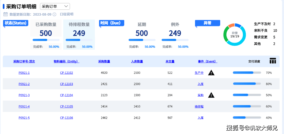Click the 80% delivery progress bar
The width and height of the screenshot is (284, 134).
247,84
